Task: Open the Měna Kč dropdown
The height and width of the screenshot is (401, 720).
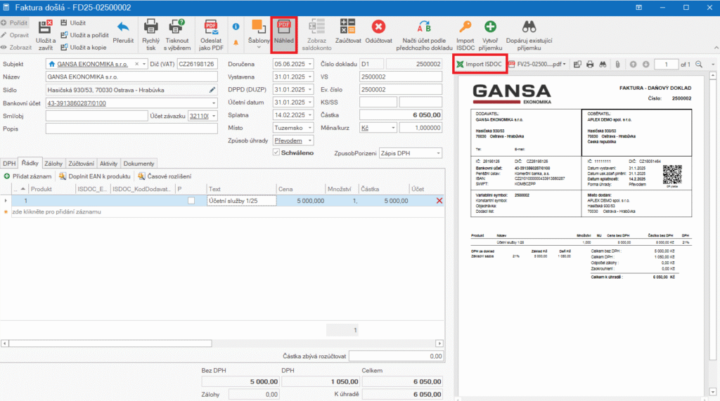Action: (x=393, y=128)
